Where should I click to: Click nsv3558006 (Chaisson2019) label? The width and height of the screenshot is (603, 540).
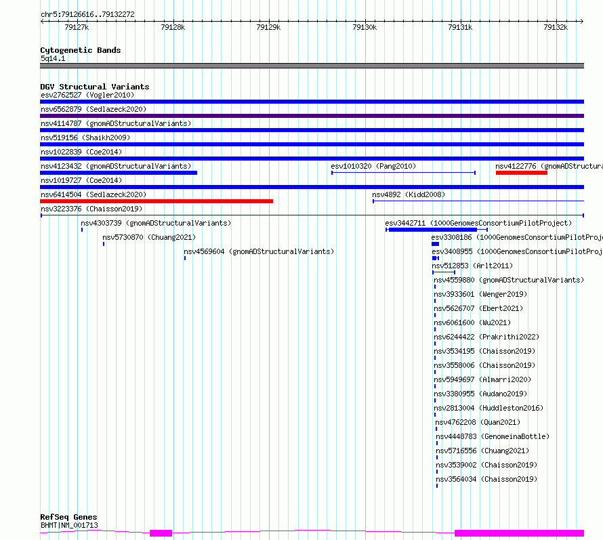(x=484, y=365)
